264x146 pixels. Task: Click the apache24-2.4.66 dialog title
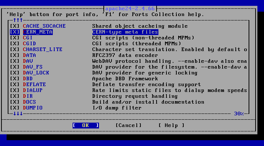coord(130,8)
